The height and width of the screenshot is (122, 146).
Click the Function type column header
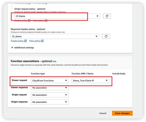tap(38, 73)
